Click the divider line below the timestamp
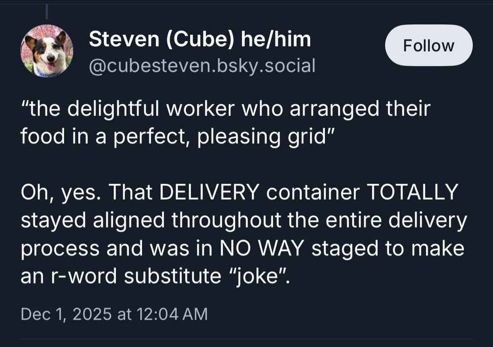493x347 pixels. [x=246, y=339]
